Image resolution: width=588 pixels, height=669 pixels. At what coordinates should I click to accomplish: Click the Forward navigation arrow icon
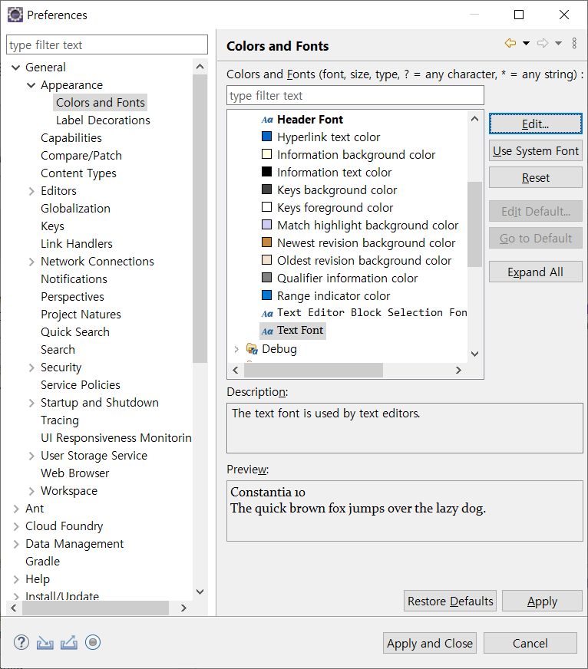pyautogui.click(x=543, y=43)
